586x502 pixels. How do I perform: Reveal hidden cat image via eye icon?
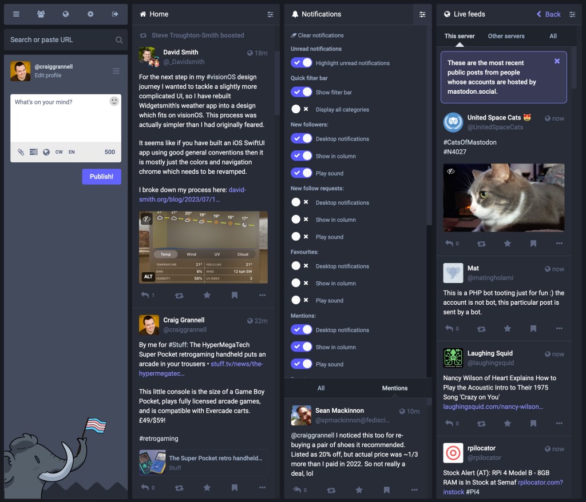tap(451, 171)
